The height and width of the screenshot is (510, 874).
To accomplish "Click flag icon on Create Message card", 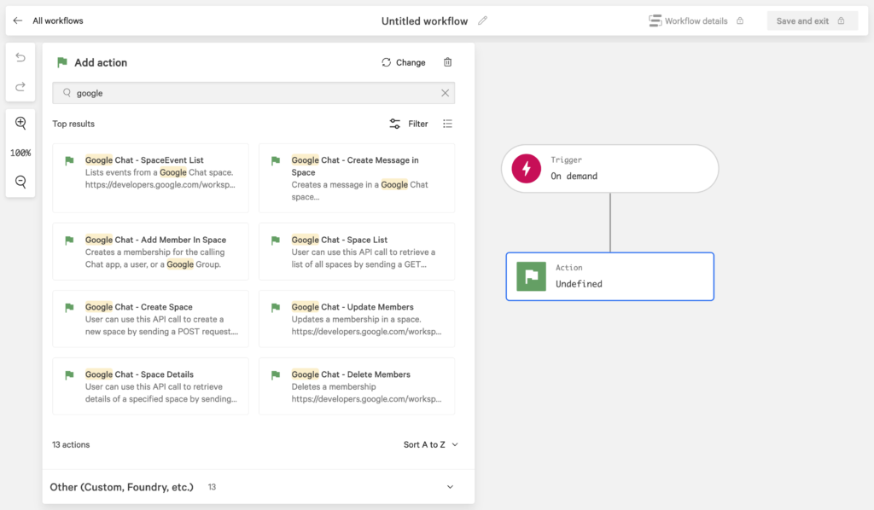I will (x=276, y=161).
